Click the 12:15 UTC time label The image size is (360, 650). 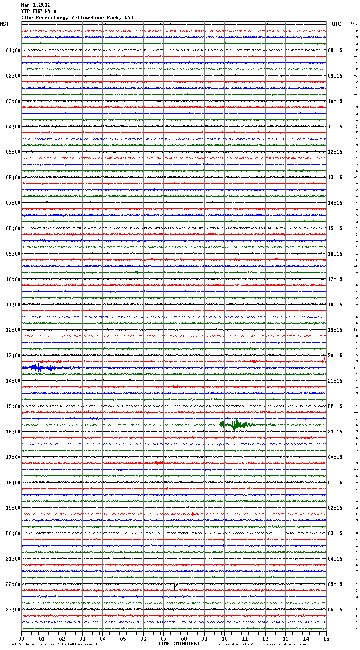[335, 152]
